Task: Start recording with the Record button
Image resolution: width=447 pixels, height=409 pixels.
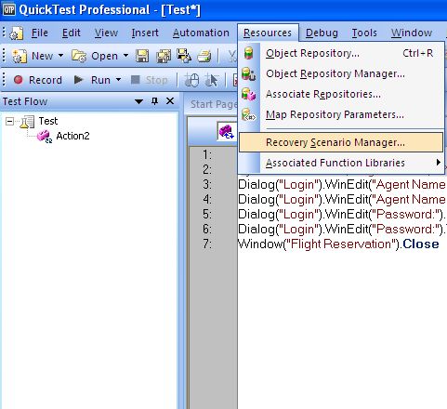Action: point(37,80)
